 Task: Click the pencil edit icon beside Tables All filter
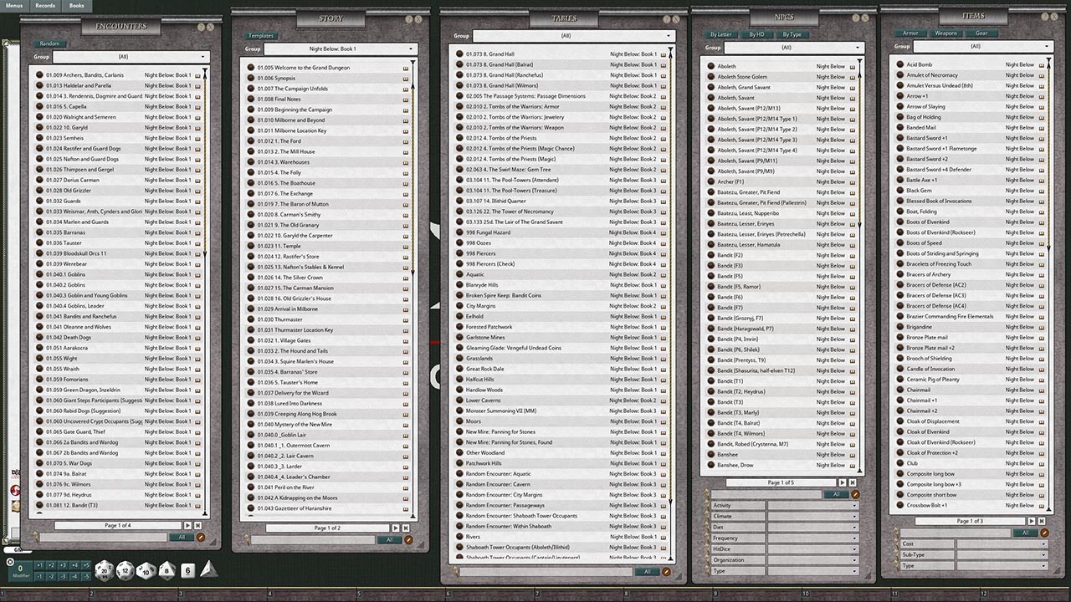point(666,572)
